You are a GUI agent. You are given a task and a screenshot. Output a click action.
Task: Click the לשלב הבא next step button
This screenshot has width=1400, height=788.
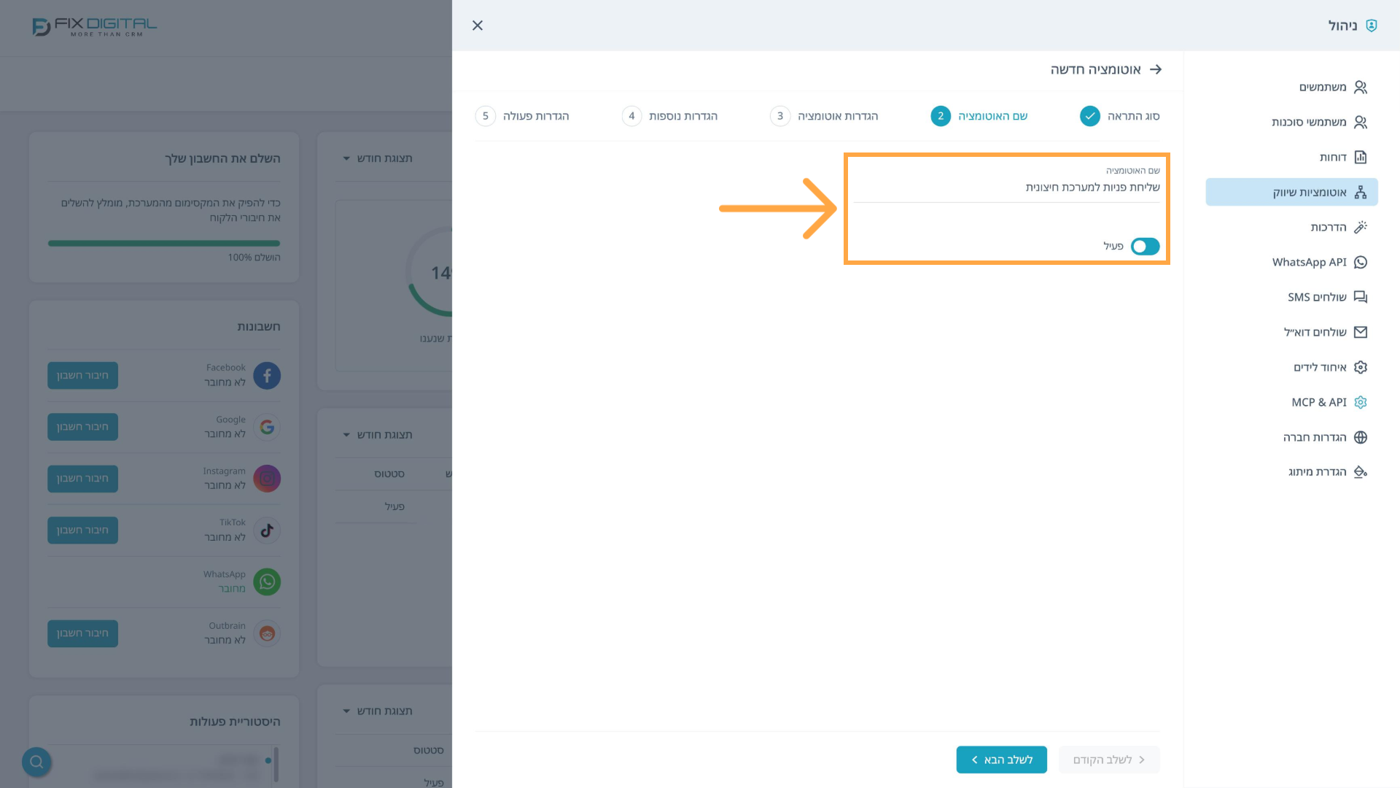tap(1001, 760)
